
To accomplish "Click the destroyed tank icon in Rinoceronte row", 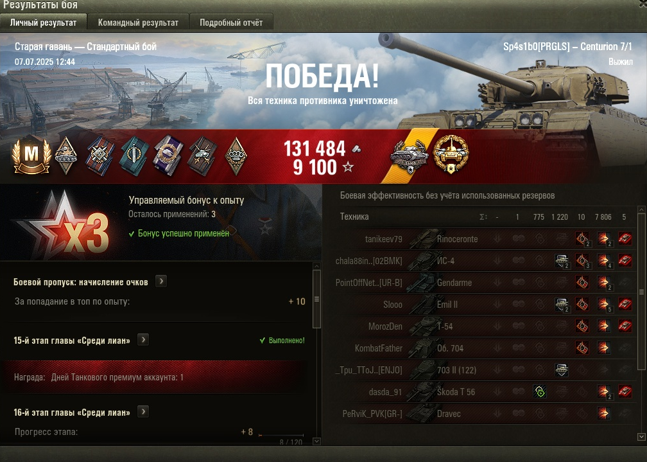I will coord(625,239).
